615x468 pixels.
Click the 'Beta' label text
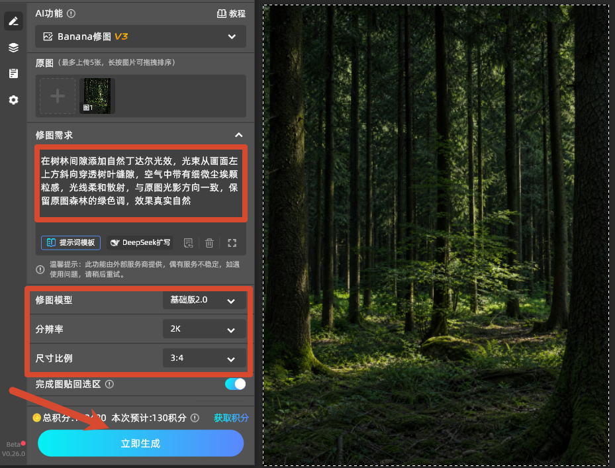click(x=13, y=444)
